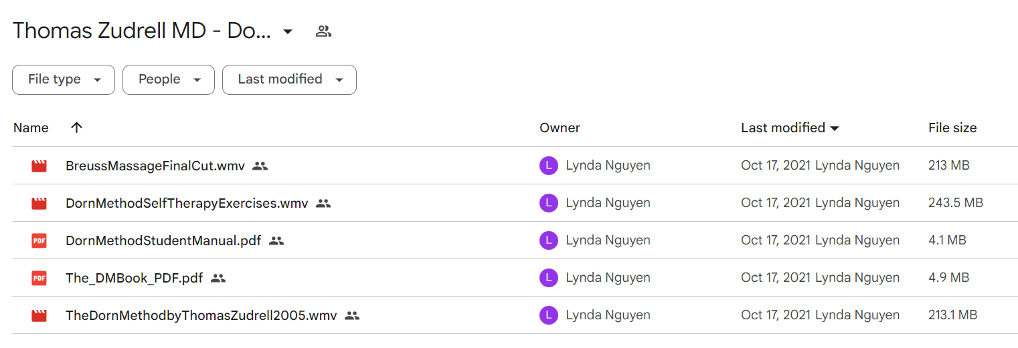Viewport: 1018px width, 348px height.
Task: Sort by Name column header
Action: (x=31, y=128)
